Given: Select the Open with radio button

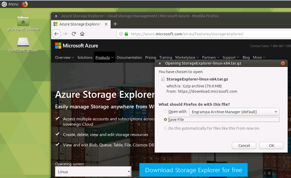Looking at the screenshot, I should pos(165,111).
